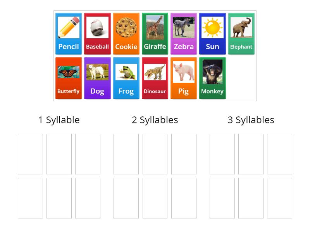This screenshot has width=310, height=232.
Task: Click the 3 Syllables column heading
Action: pyautogui.click(x=251, y=120)
